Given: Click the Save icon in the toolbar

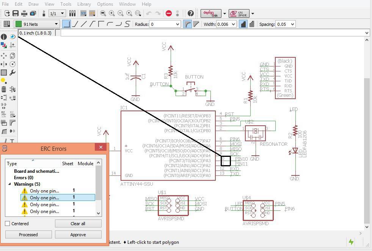Looking at the screenshot, I should [16, 14].
